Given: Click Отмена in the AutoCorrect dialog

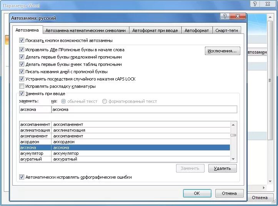Looking at the screenshot, I should coord(229,193).
